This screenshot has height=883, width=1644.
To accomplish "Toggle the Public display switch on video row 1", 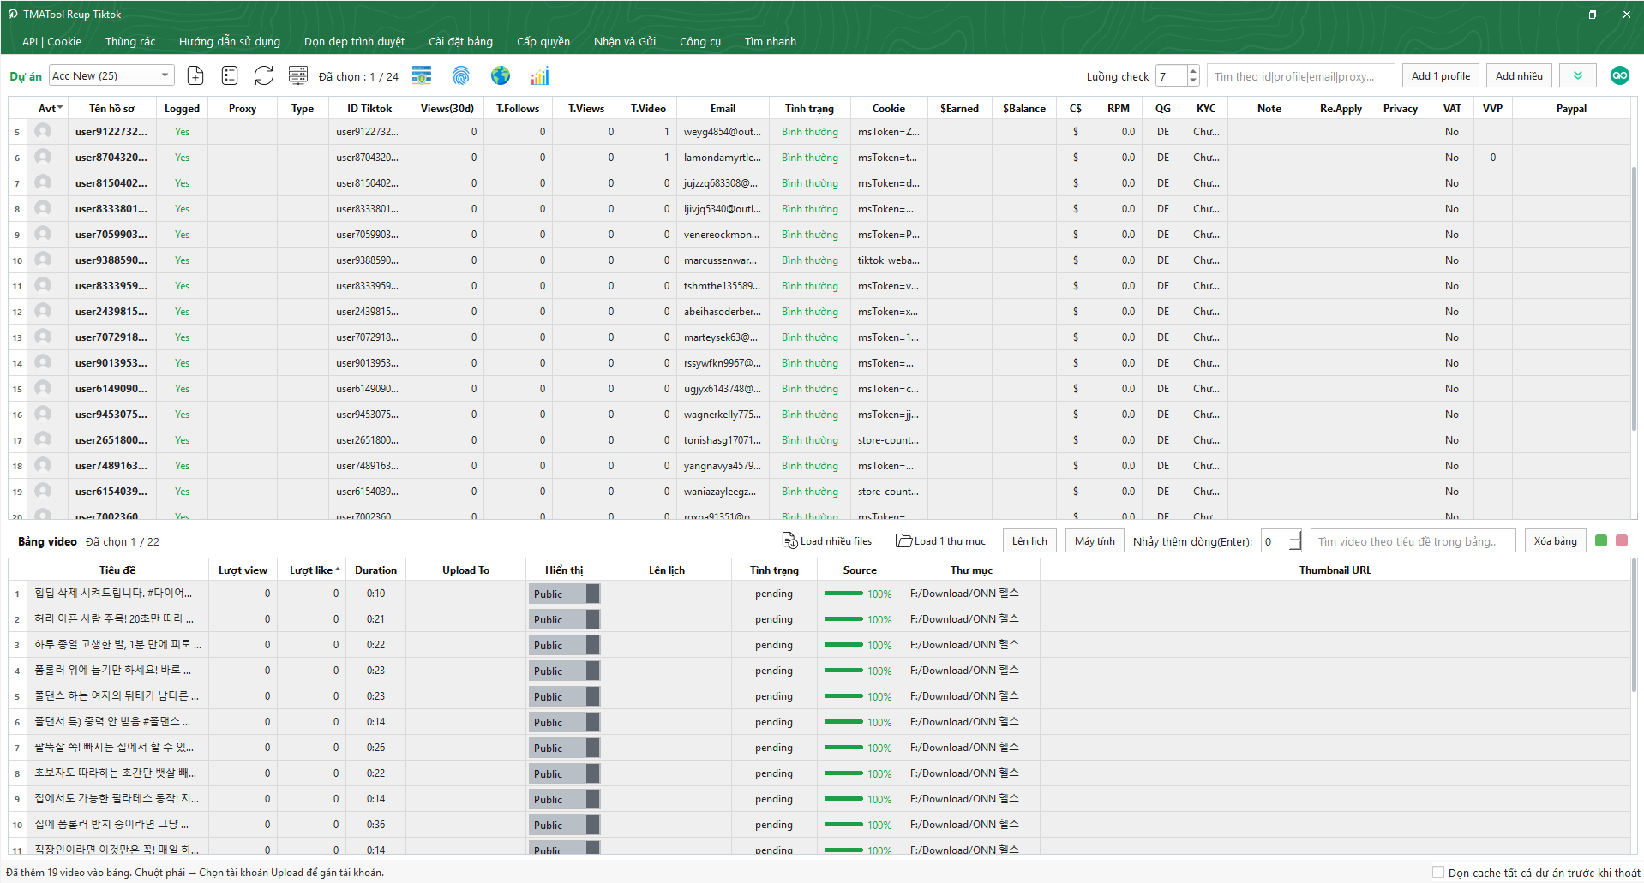I will tap(564, 594).
